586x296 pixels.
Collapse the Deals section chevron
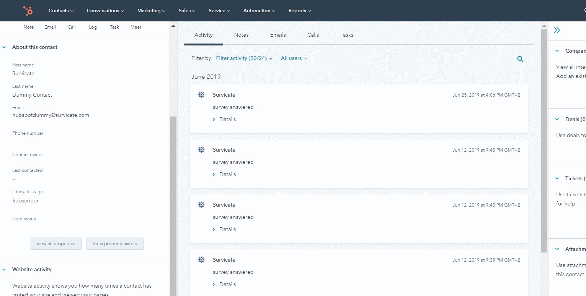pos(557,119)
